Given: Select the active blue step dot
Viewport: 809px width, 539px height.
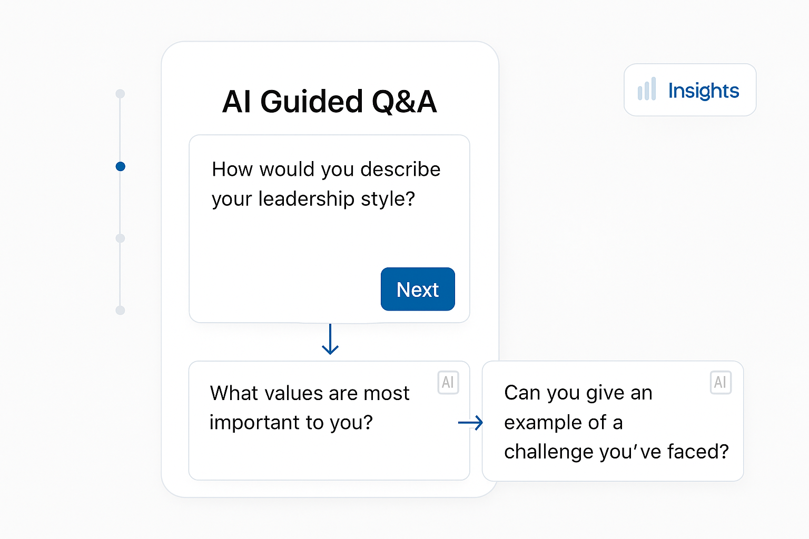Looking at the screenshot, I should [x=120, y=166].
